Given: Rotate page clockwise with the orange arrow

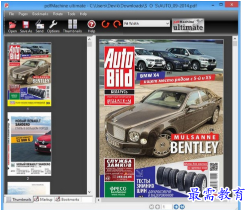Looking at the screenshot, I should coord(117,24).
